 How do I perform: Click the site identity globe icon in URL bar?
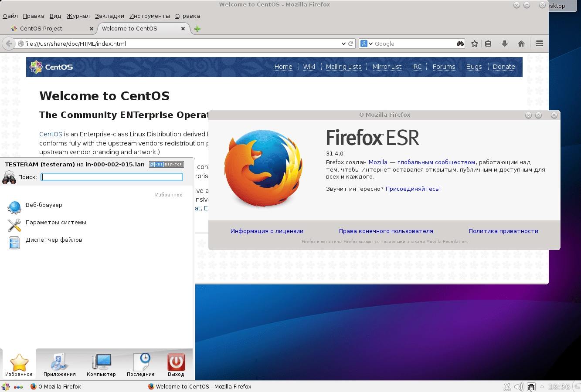20,44
